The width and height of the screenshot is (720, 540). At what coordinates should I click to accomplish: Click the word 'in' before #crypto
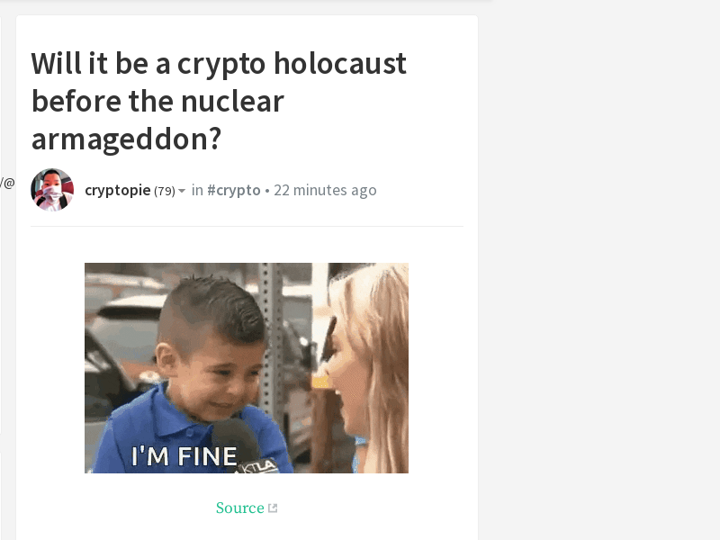coord(197,190)
